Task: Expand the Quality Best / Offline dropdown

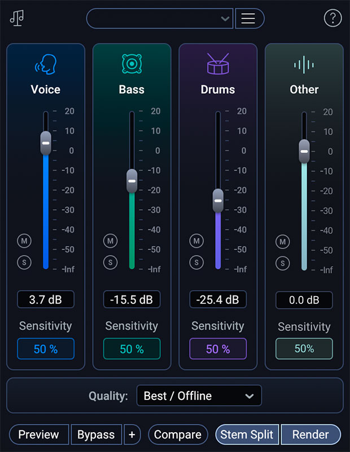Action: click(199, 395)
